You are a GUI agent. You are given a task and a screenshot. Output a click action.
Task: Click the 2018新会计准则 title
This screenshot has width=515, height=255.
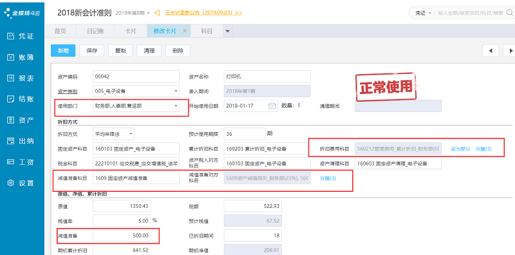click(84, 13)
